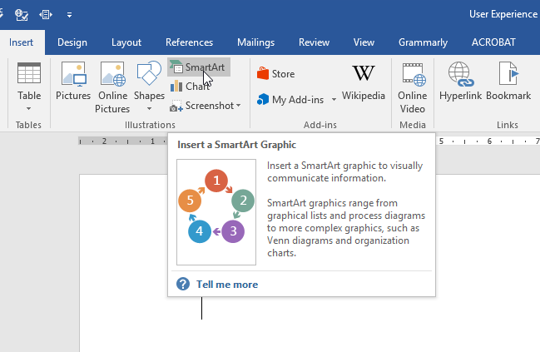Insert a Bookmark
The image size is (540, 352).
(508, 82)
